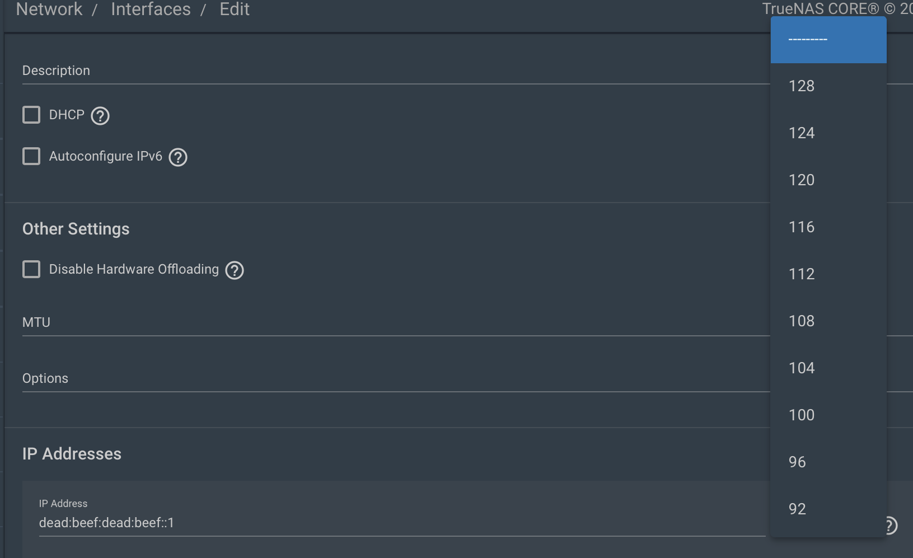Select the blank dashed netmask option
Screen dimensions: 913x558
point(828,40)
